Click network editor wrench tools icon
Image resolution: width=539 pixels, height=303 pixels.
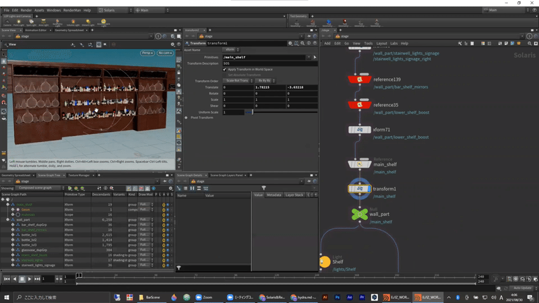pyautogui.click(x=460, y=44)
